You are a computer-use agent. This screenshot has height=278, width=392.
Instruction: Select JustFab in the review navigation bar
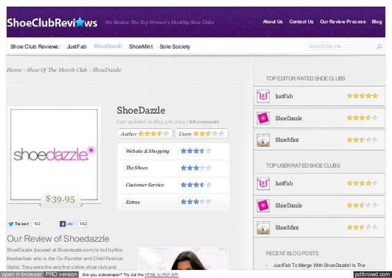[x=77, y=47]
